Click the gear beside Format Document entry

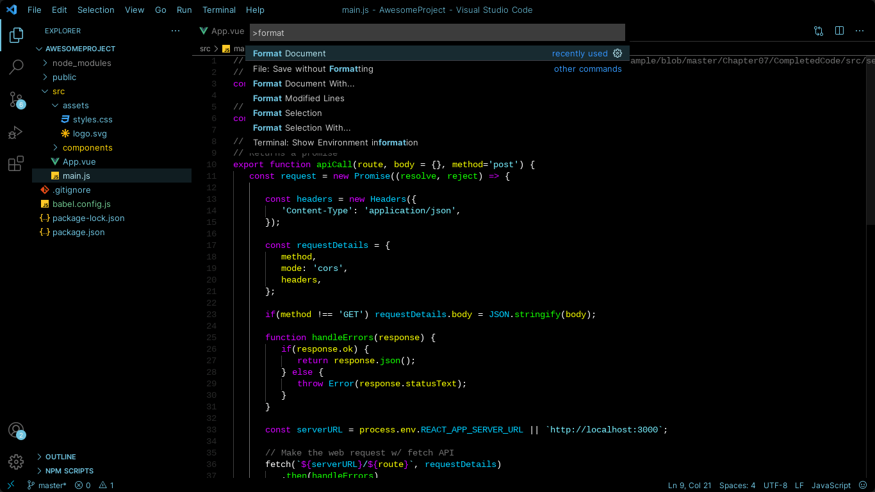point(617,53)
